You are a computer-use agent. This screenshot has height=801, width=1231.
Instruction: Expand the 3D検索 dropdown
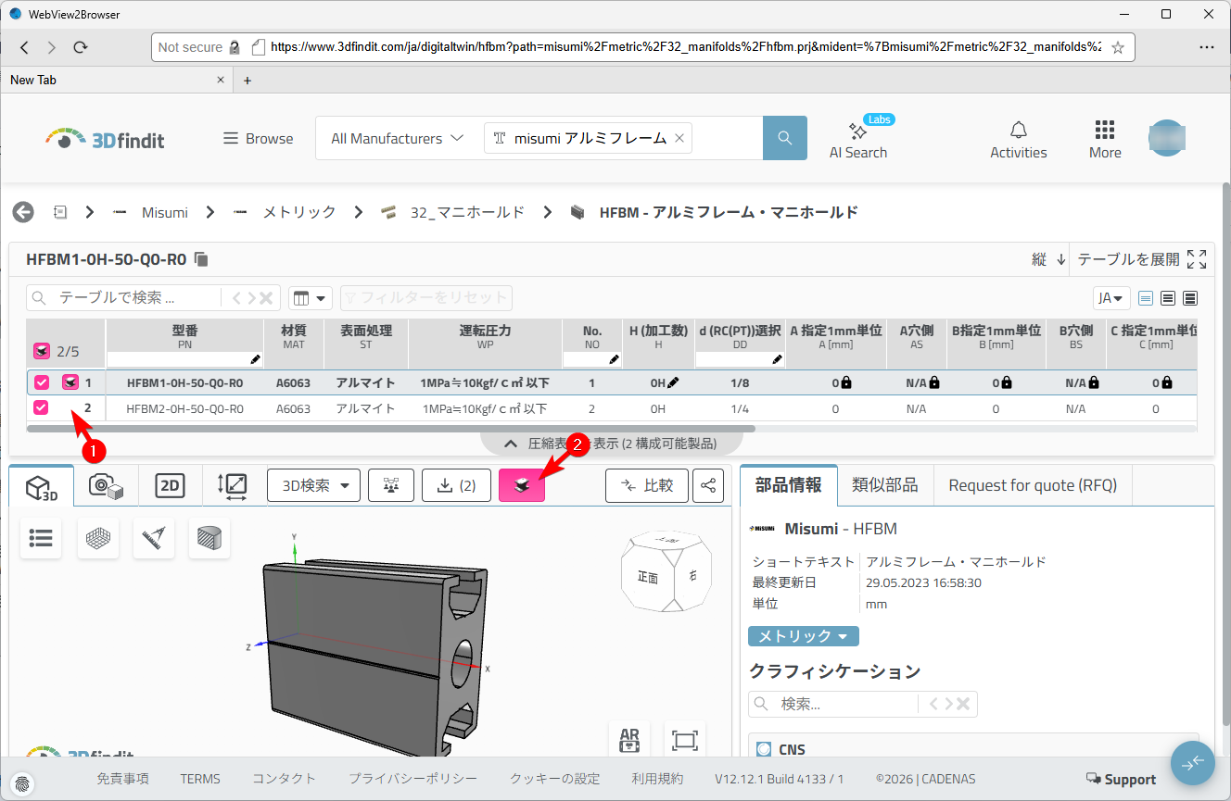coord(313,485)
